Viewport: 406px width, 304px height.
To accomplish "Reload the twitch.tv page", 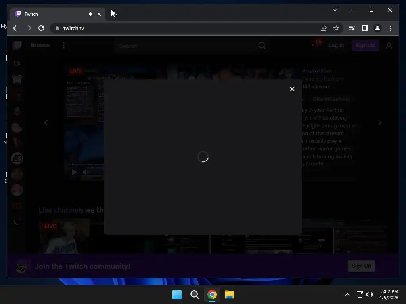I will (x=41, y=28).
